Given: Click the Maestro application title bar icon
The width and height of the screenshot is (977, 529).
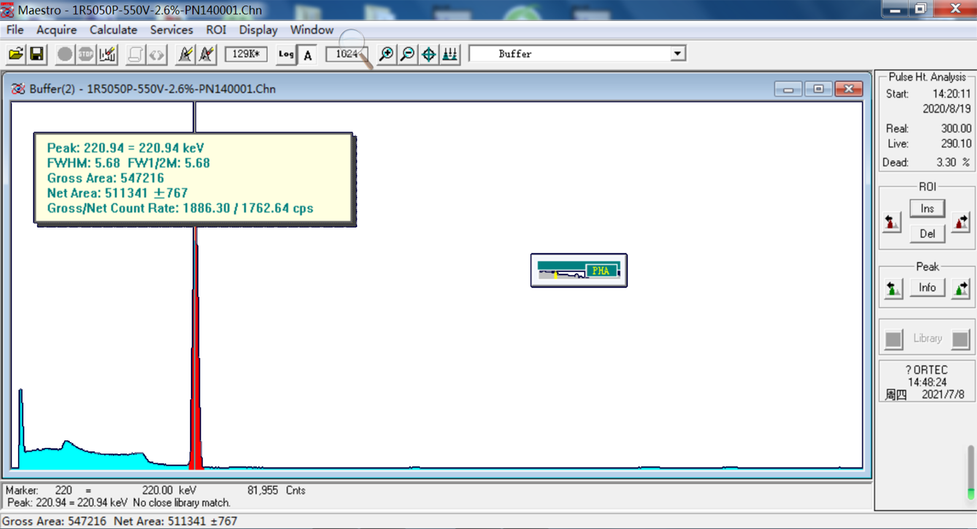Looking at the screenshot, I should coord(7,10).
